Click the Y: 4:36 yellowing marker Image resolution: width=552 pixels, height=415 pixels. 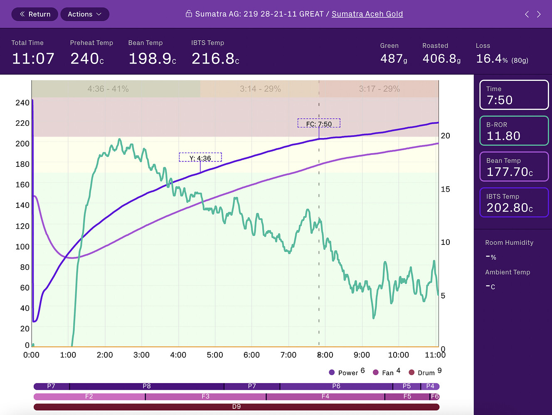200,158
